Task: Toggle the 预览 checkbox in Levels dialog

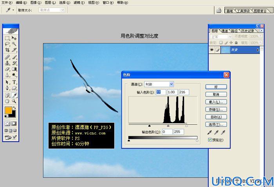Action: [x=210, y=140]
